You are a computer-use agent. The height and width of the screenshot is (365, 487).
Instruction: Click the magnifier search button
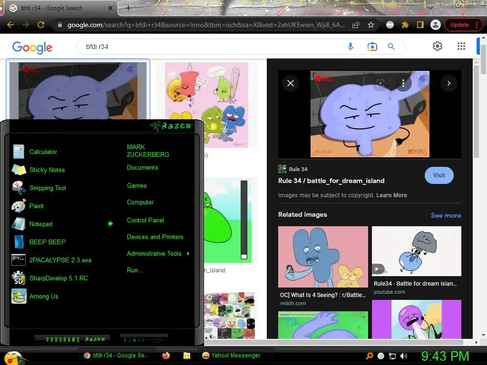(391, 47)
